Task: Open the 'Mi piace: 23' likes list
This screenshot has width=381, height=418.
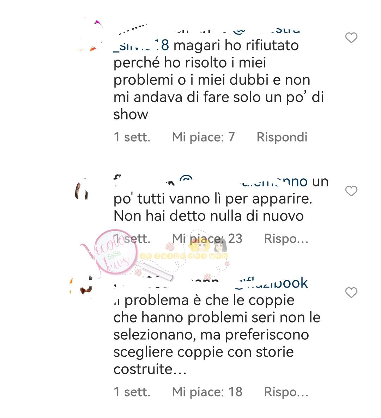Action: (207, 239)
